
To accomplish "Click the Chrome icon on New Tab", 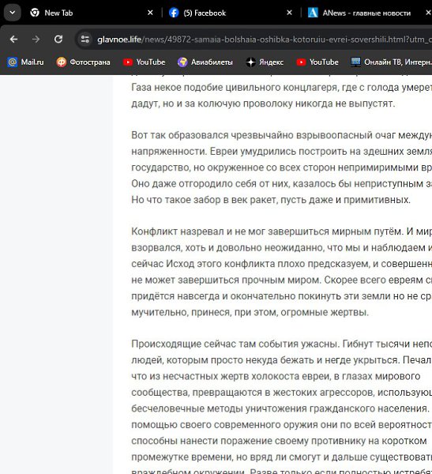I will click(x=35, y=13).
